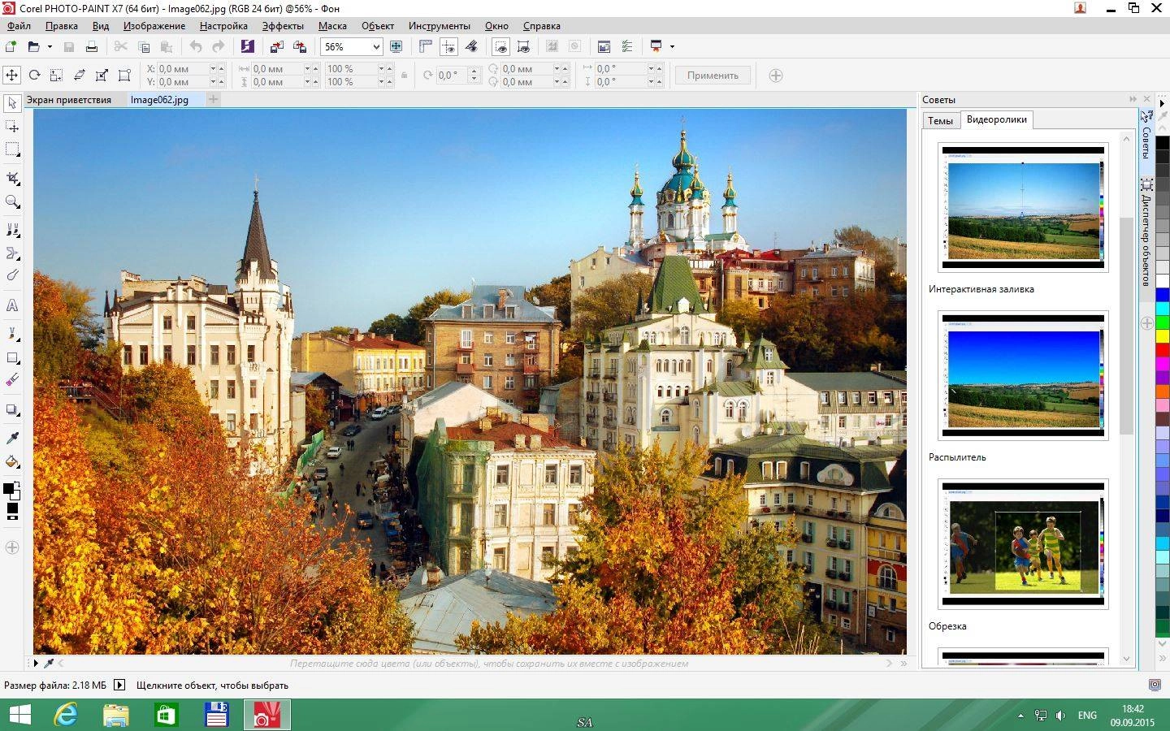Screen dimensions: 1170x731
Task: Open the zoom level 56% dropdown
Action: click(376, 47)
